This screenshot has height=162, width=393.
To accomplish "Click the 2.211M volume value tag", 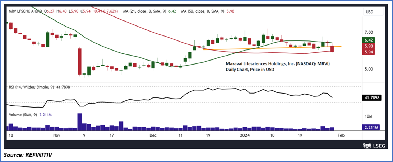I will click(x=371, y=128).
